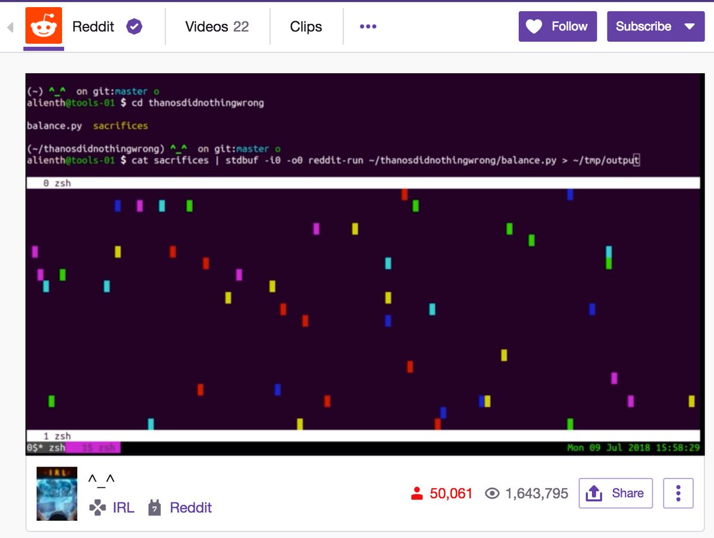Viewport: 714px width, 538px height.
Task: Click the game controller icon beside IRL
Action: pos(97,508)
